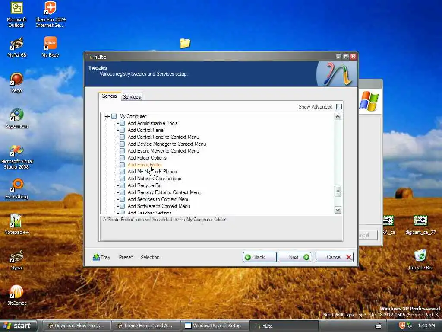
Task: Check Add Control Panel to Context Menu
Action: click(122, 137)
